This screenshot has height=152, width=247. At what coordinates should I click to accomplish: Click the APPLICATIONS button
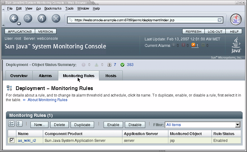click(20, 31)
